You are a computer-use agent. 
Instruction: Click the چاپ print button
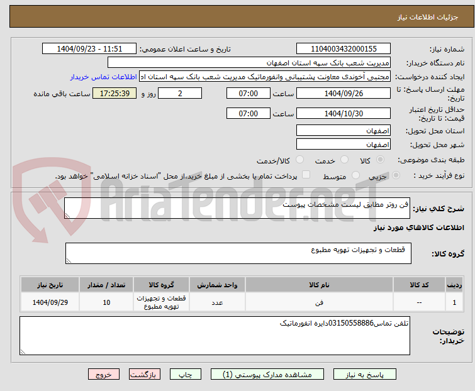tap(185, 375)
